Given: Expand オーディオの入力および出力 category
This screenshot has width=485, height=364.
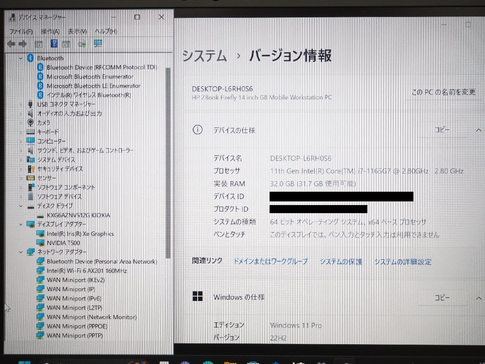Looking at the screenshot, I should [x=21, y=114].
